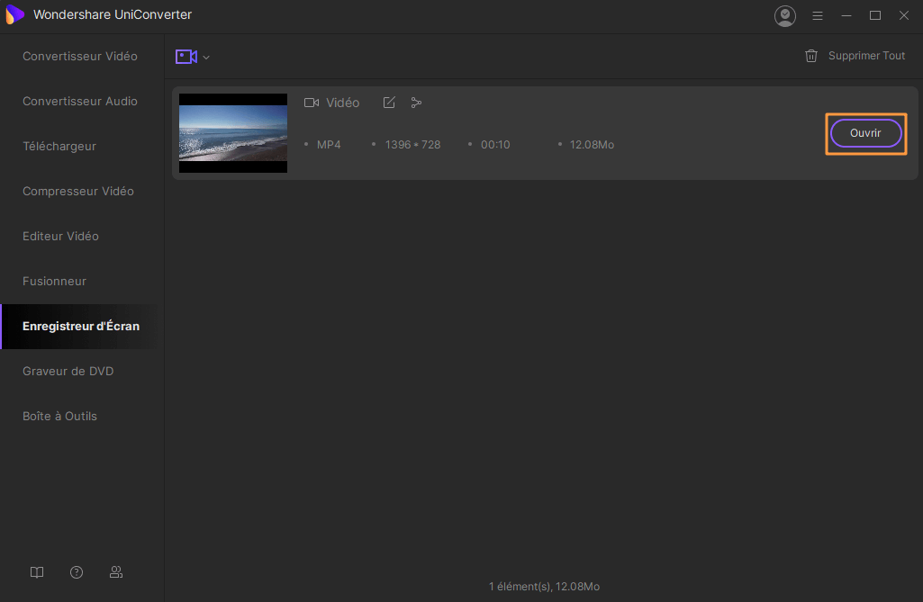Go to the Téléchargeur section
The height and width of the screenshot is (602, 923).
(x=59, y=146)
